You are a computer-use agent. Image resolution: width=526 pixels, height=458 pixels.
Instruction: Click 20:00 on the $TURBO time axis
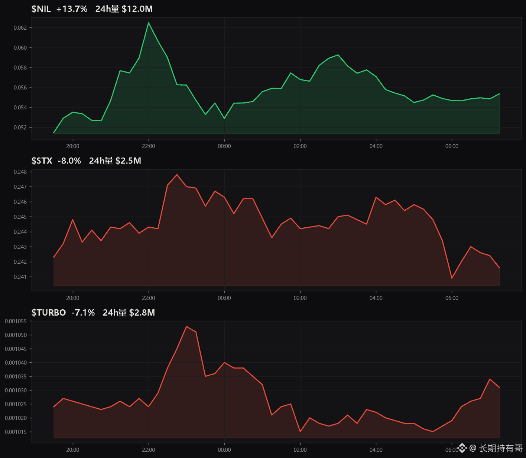[x=73, y=450]
